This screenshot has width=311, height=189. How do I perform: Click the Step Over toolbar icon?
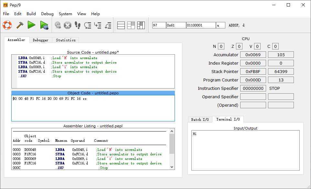[88, 25]
